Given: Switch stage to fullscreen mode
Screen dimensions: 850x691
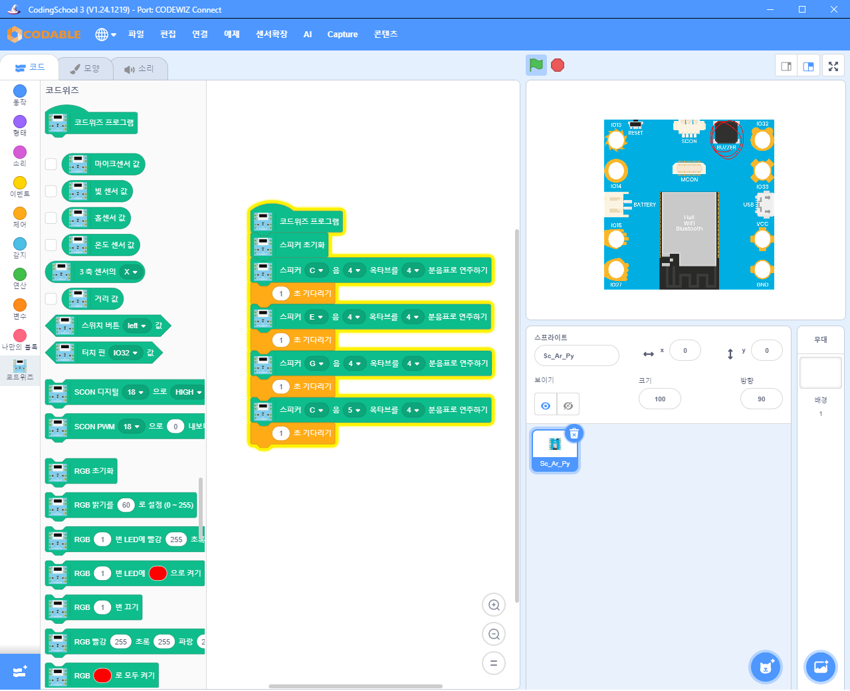Looking at the screenshot, I should (833, 66).
